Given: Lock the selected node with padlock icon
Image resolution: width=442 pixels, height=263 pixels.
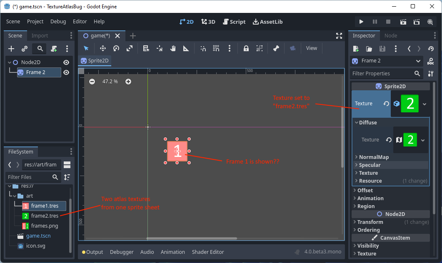Looking at the screenshot, I should click(246, 48).
